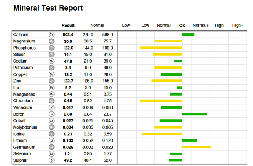Click the Silicon lower normal value 15.0

(x=88, y=55)
